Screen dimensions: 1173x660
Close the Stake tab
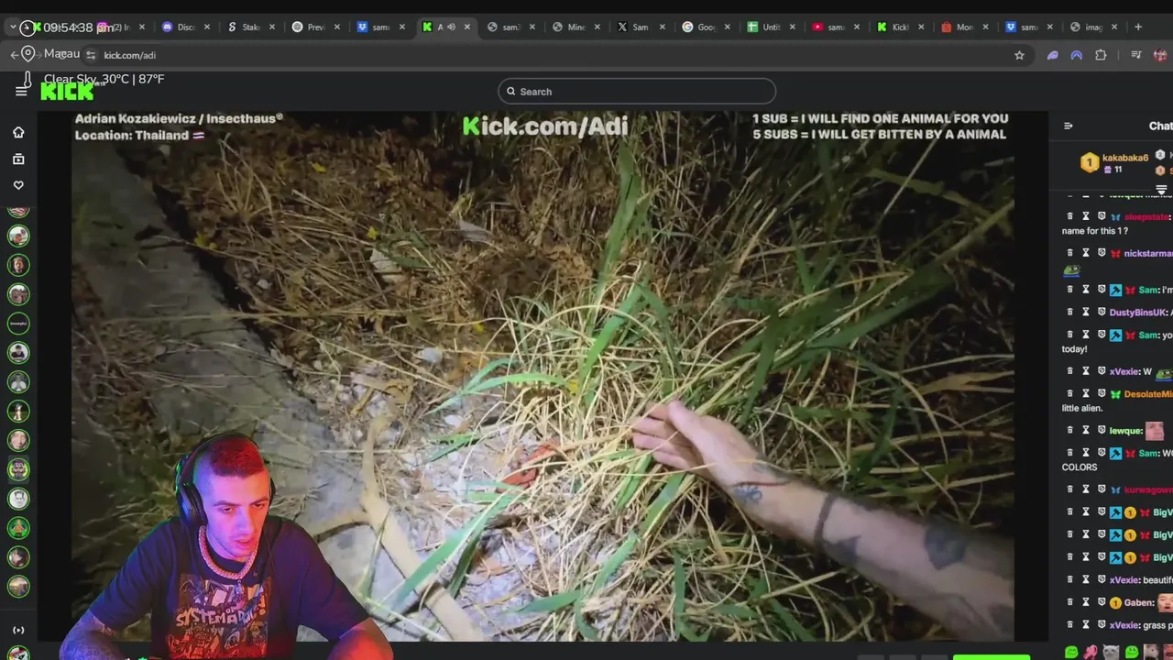272,27
